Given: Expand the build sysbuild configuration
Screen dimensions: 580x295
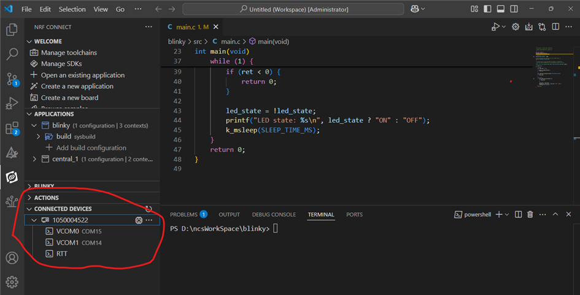Looking at the screenshot, I should click(x=38, y=136).
